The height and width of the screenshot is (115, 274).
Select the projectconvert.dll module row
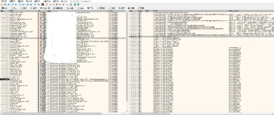tap(63, 54)
